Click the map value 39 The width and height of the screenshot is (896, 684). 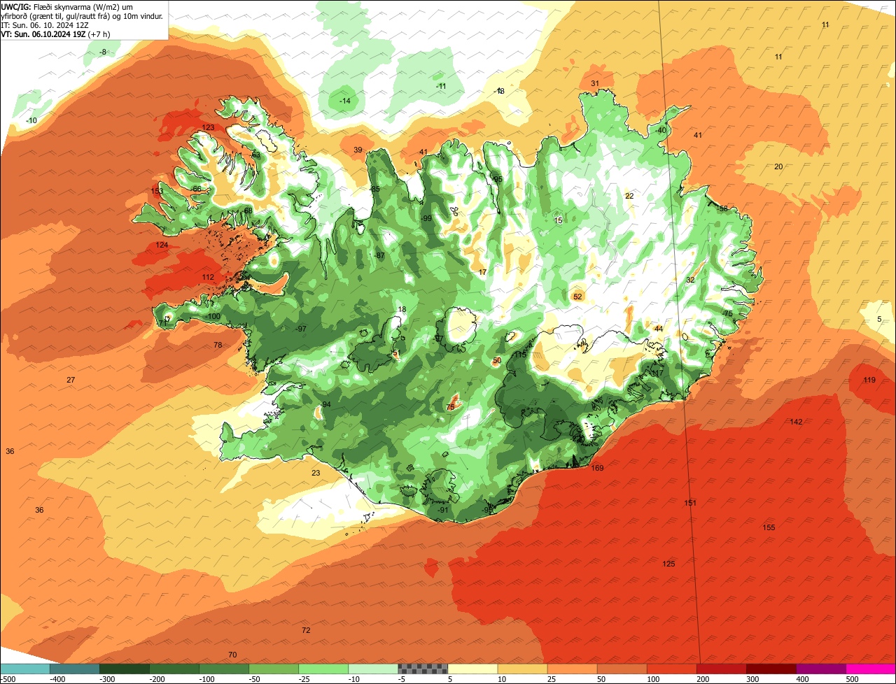(x=358, y=150)
